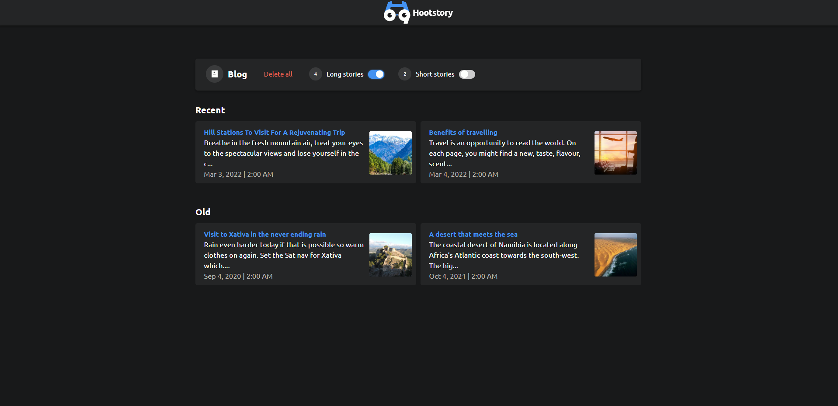Click the Long stories label

pos(344,74)
